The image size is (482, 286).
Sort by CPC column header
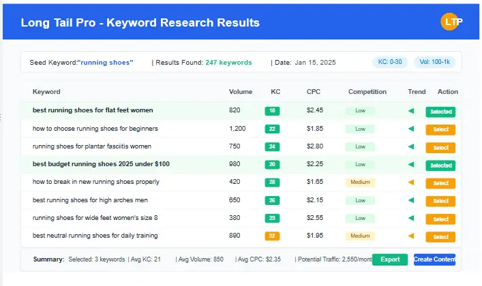click(314, 92)
